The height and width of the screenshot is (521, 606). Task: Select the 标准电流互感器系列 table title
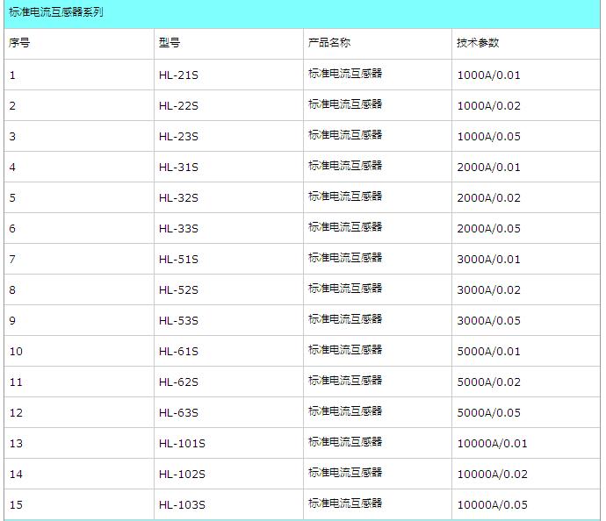(x=56, y=12)
